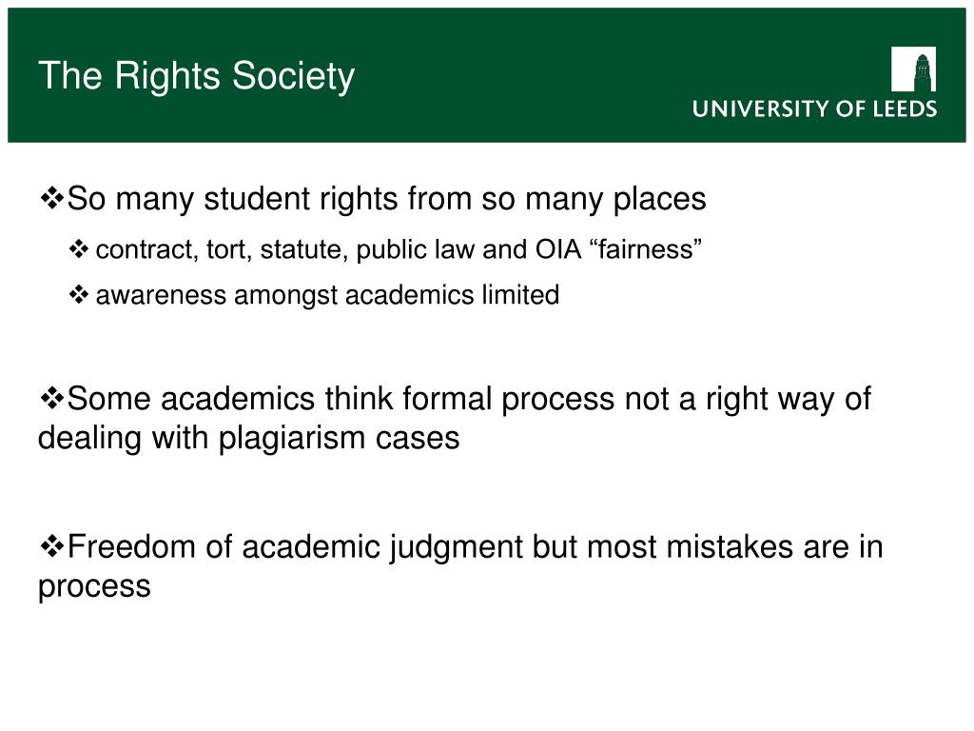Click the text 'awareness amongst academics limited'
Screen dimensions: 974x731
(x=327, y=295)
